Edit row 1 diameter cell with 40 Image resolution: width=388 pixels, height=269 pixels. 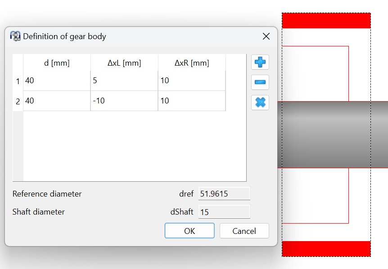coord(57,81)
